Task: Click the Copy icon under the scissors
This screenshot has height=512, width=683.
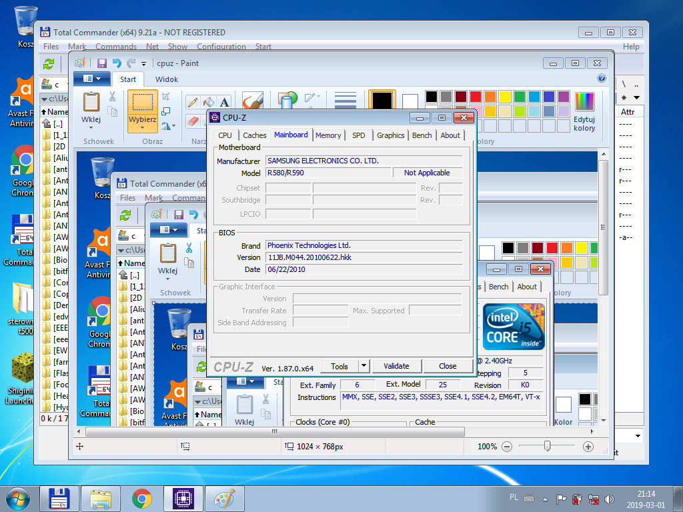Action: tap(112, 111)
